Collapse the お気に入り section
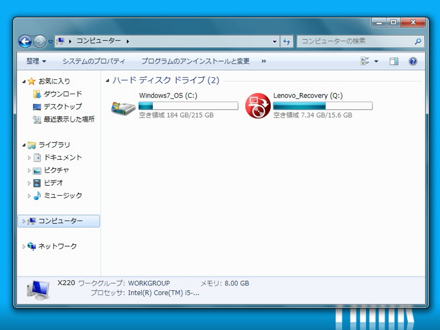 click(x=24, y=81)
